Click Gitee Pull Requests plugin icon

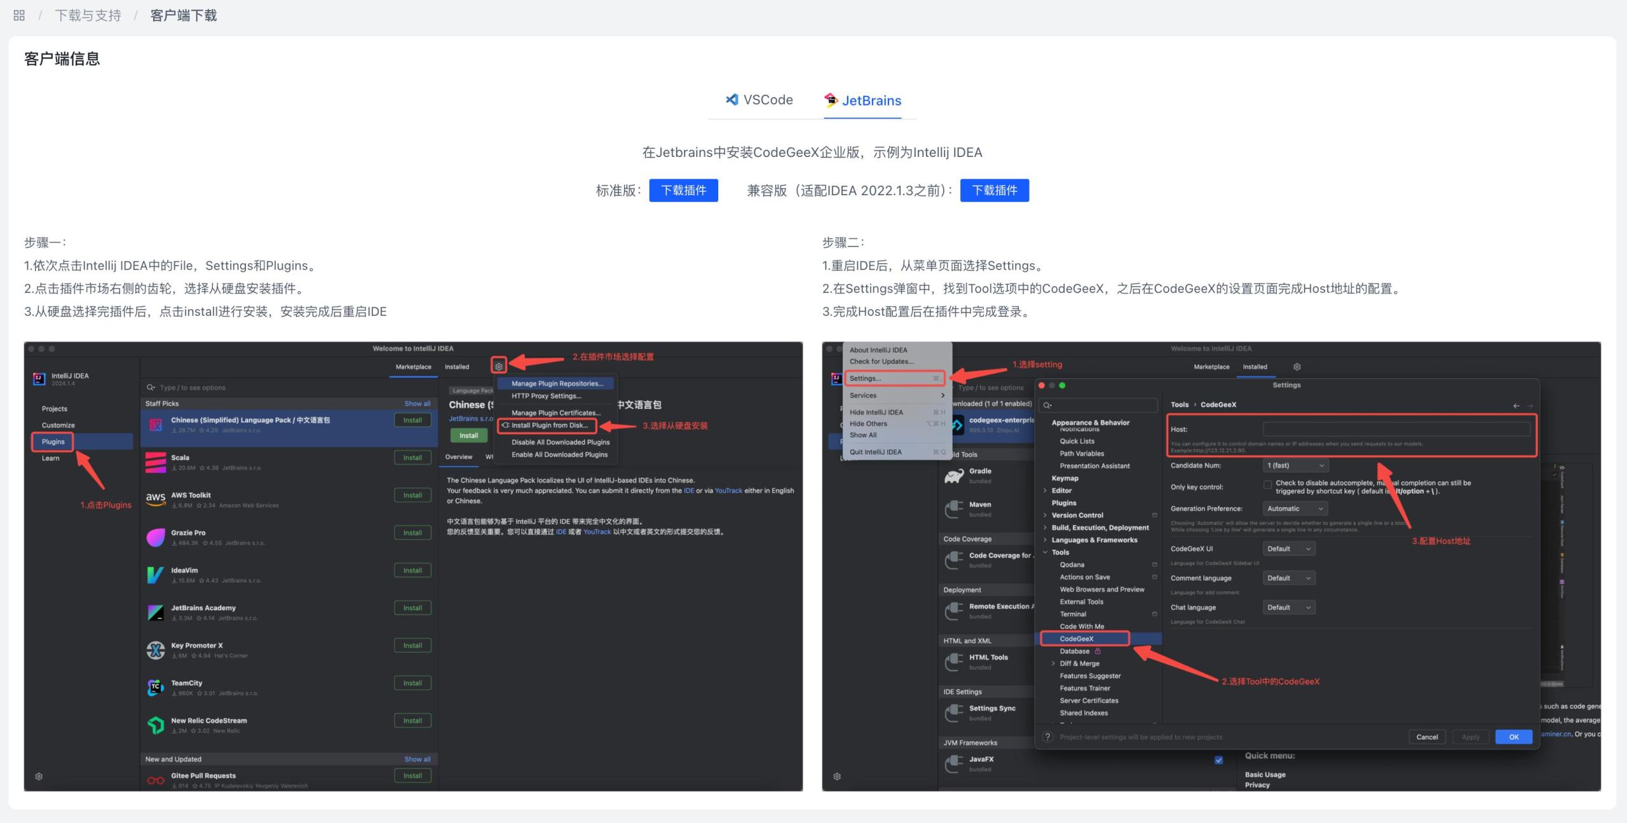click(x=156, y=780)
